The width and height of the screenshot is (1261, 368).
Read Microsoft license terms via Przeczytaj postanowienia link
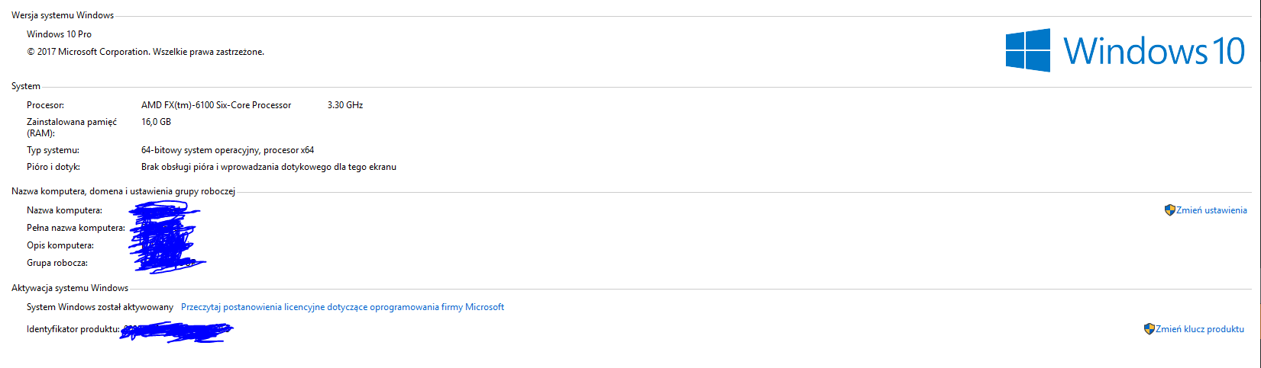click(342, 307)
